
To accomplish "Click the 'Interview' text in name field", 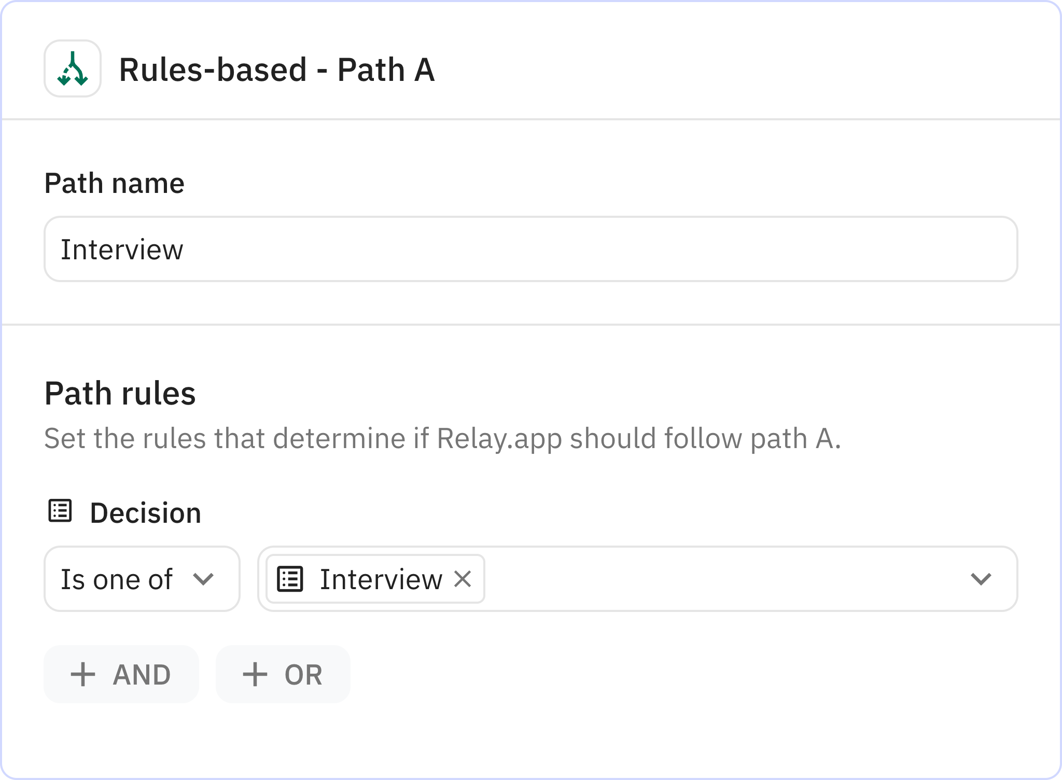I will click(x=122, y=249).
